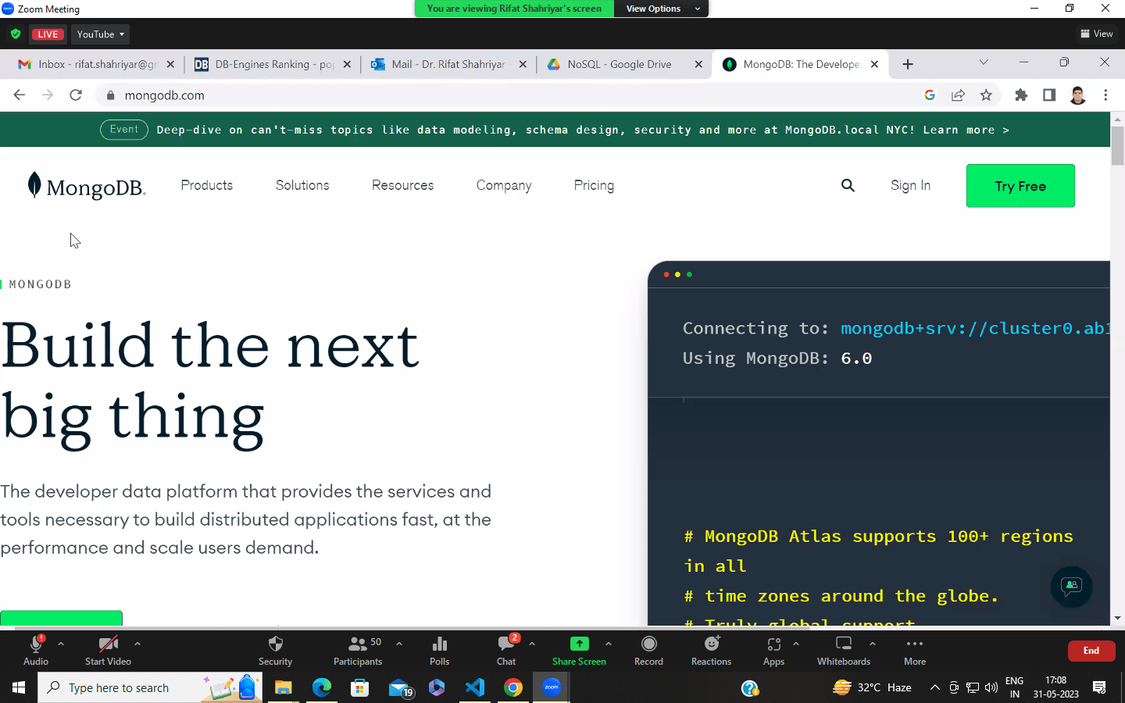Open Zoom Reactions
1125x703 pixels.
tap(711, 650)
